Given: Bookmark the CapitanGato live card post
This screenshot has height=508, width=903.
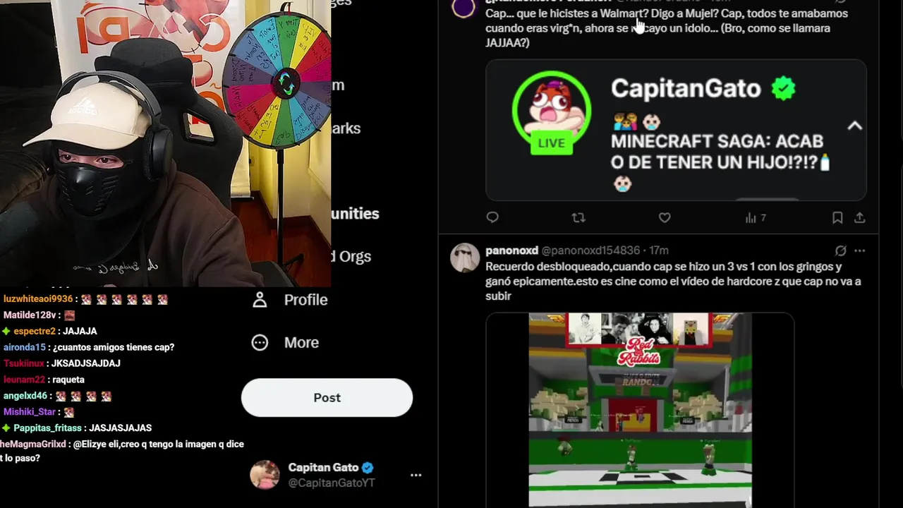Looking at the screenshot, I should coord(837,217).
